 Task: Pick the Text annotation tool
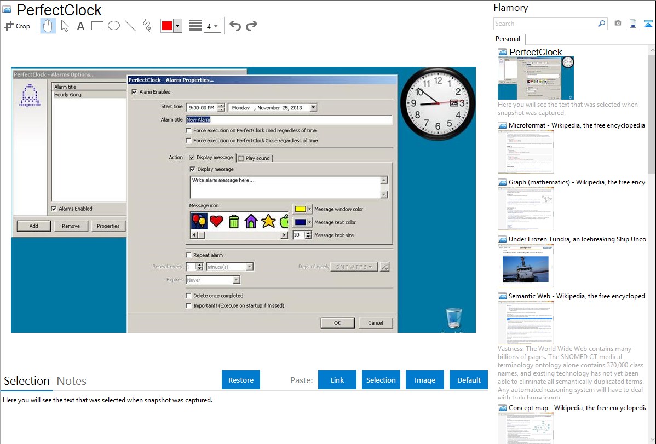pos(80,26)
